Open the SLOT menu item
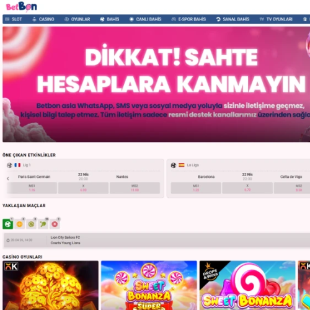 point(14,19)
